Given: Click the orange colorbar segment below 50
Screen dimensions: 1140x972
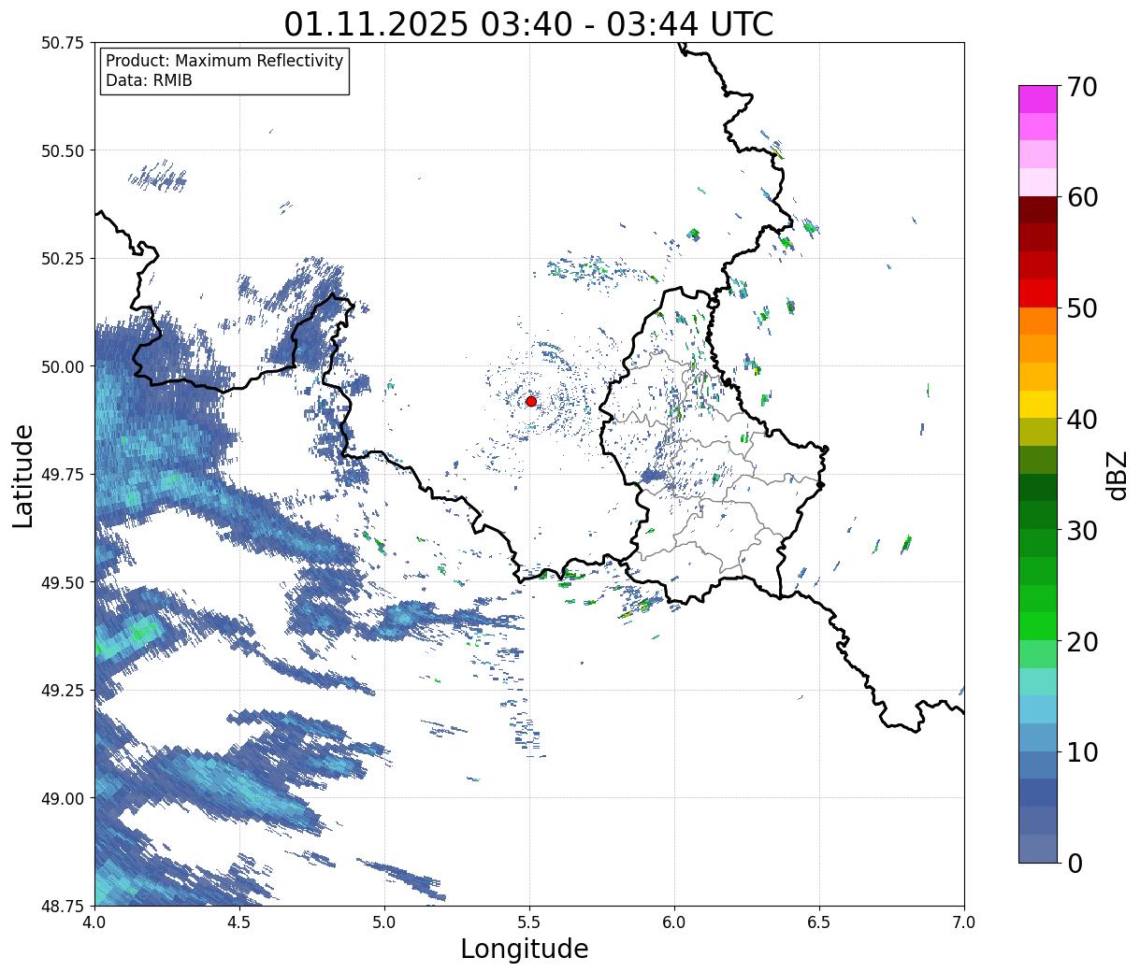Looking at the screenshot, I should point(1038,321).
